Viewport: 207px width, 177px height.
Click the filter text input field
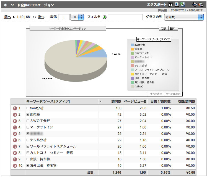[x=125, y=17]
